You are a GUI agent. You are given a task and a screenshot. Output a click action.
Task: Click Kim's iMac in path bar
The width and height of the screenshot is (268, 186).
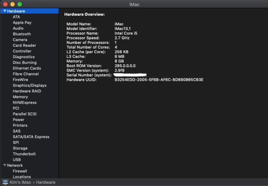[21, 182]
